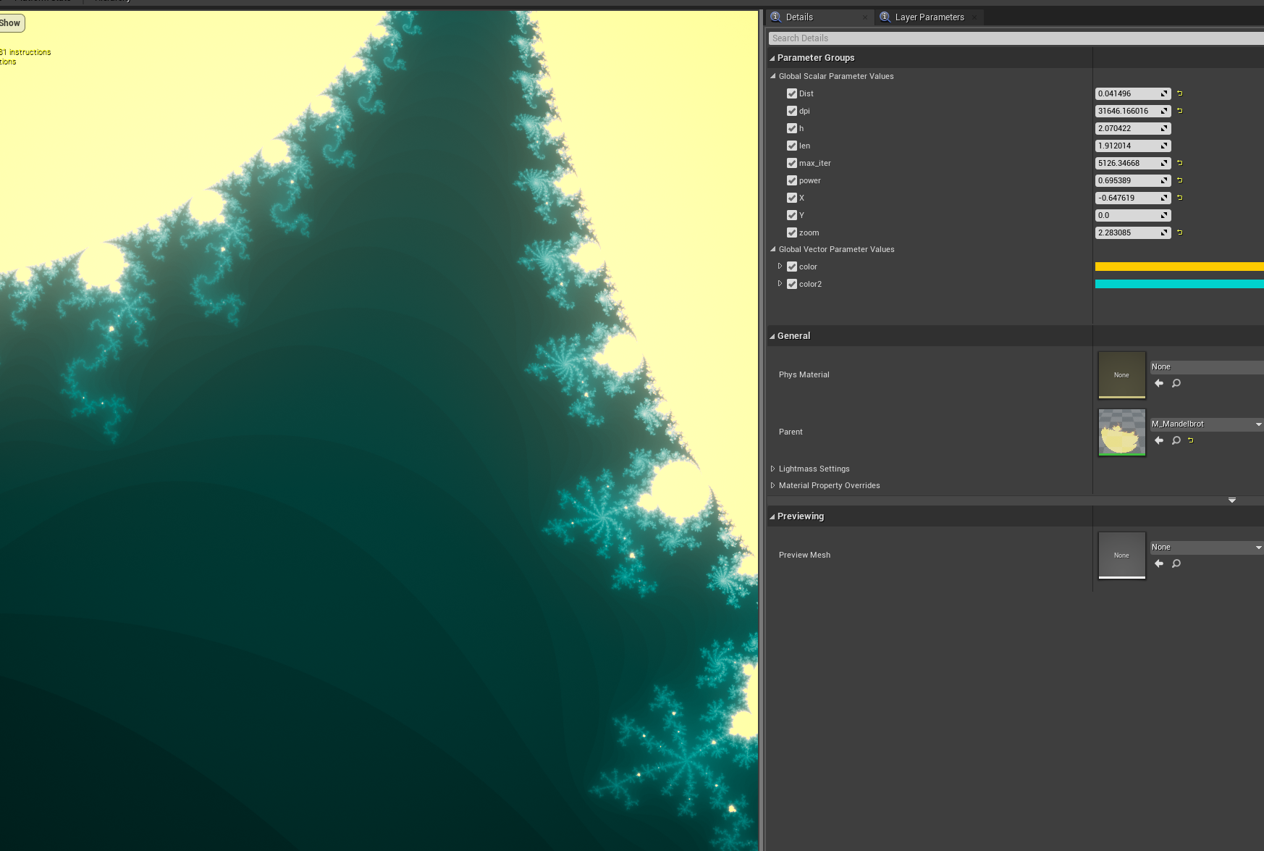This screenshot has width=1264, height=851.
Task: Uncheck the Dist parameter override
Action: point(792,93)
